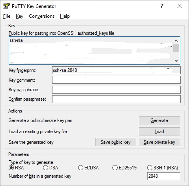Click the public key box scroll down arrow
The height and width of the screenshot is (186, 189).
point(176,61)
